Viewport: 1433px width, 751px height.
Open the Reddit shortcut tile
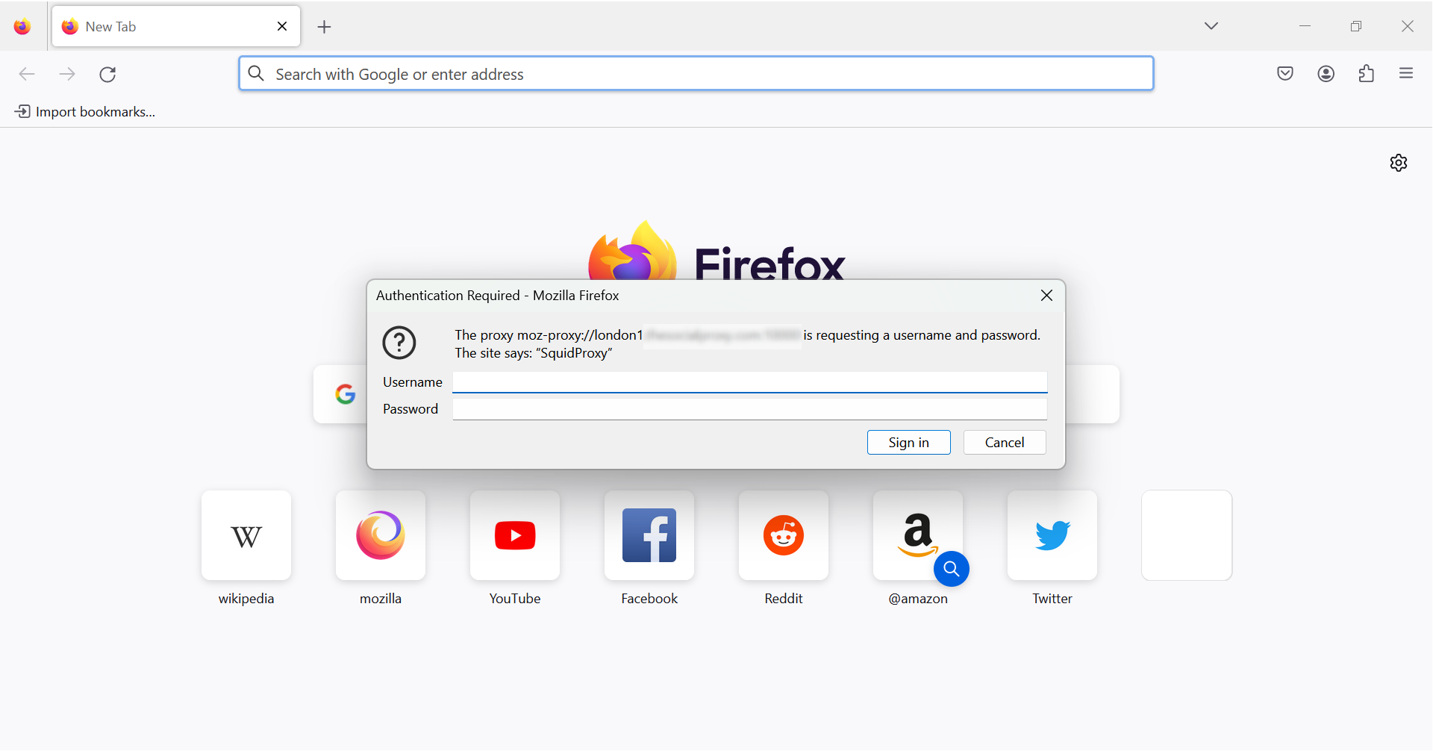point(784,535)
